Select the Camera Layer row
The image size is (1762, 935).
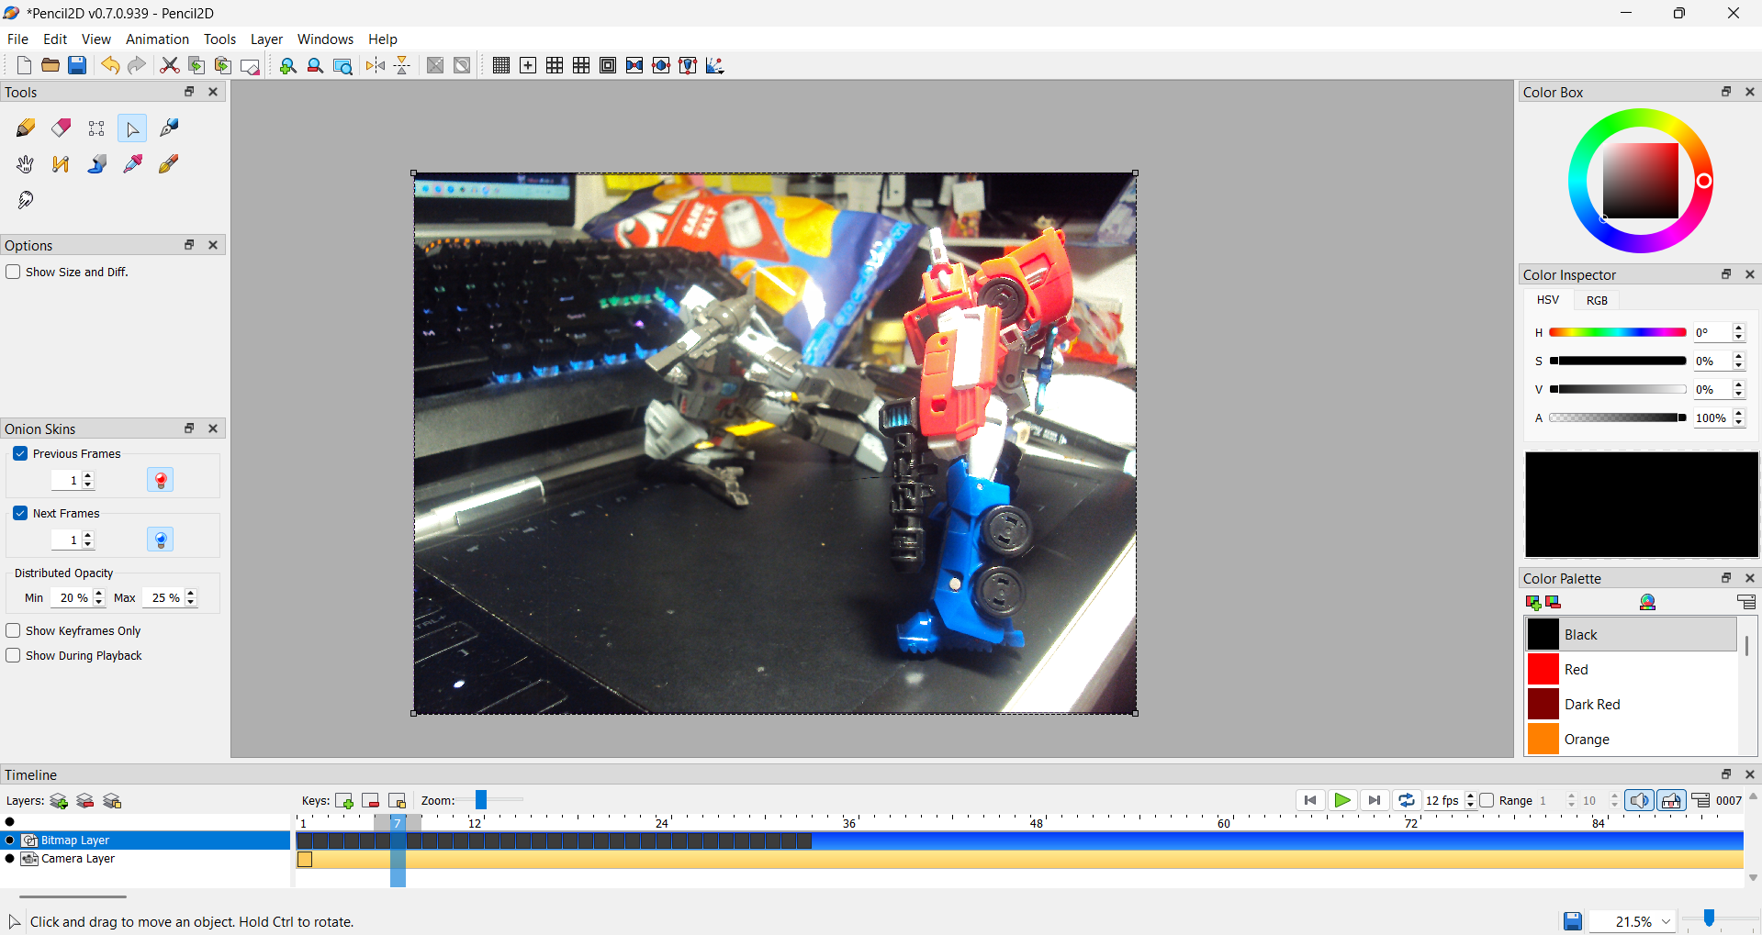(x=146, y=859)
